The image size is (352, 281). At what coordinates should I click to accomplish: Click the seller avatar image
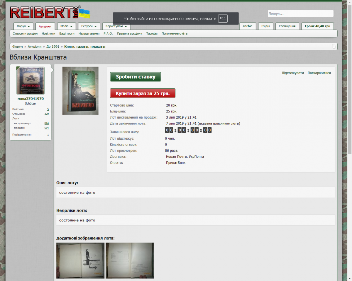[31, 80]
